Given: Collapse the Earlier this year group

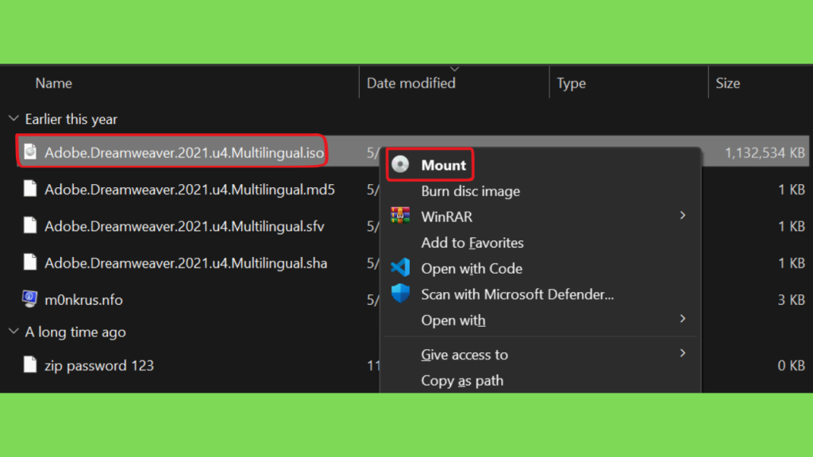Looking at the screenshot, I should [x=13, y=119].
